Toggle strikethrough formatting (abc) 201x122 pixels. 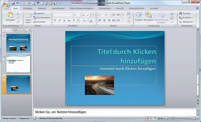click(69, 20)
